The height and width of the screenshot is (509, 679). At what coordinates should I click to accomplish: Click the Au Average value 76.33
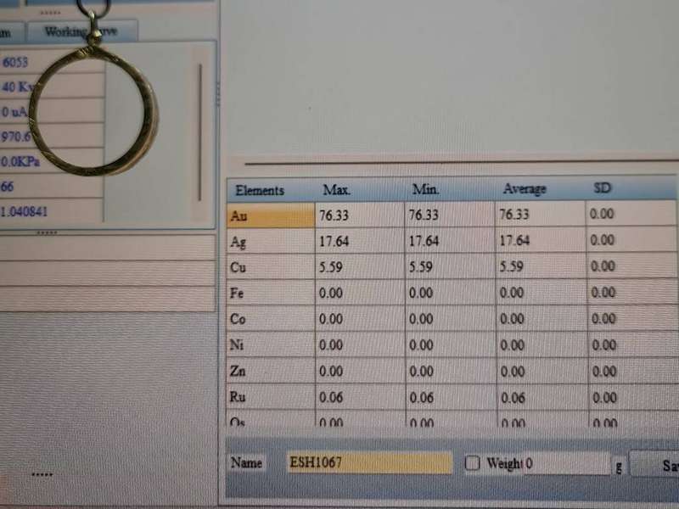514,215
